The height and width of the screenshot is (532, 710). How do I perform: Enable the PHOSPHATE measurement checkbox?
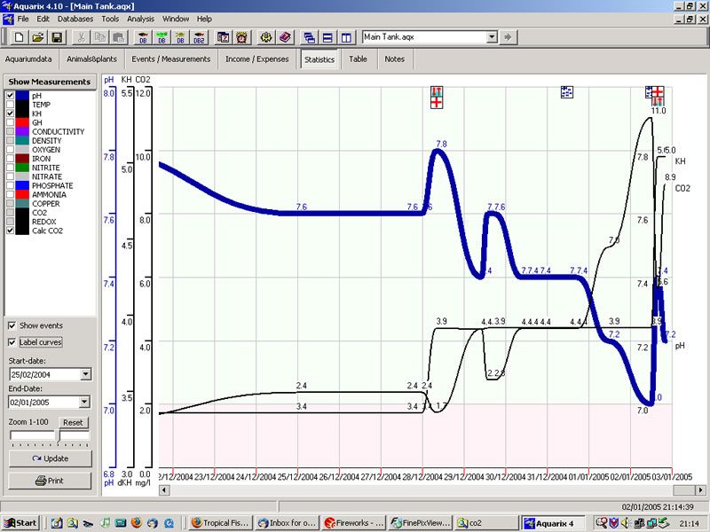click(11, 185)
